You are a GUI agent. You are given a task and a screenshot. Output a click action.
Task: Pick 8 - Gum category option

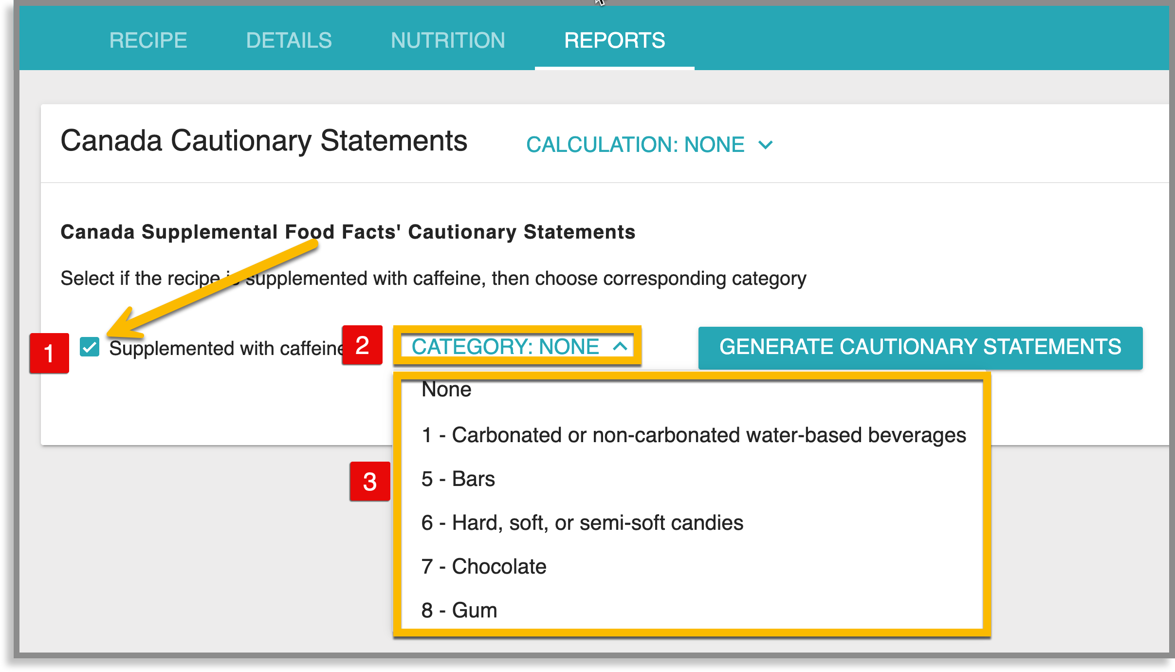pos(459,610)
